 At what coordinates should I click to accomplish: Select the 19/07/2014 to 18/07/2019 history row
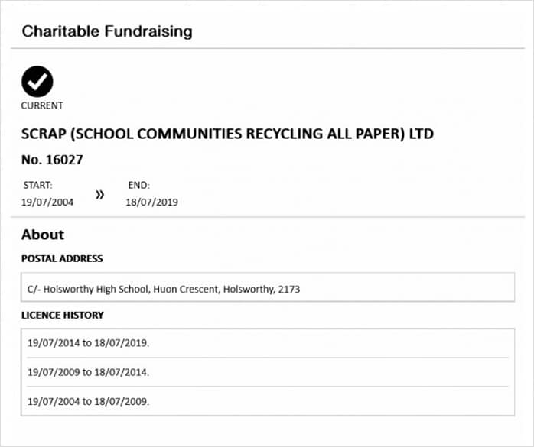coord(268,343)
